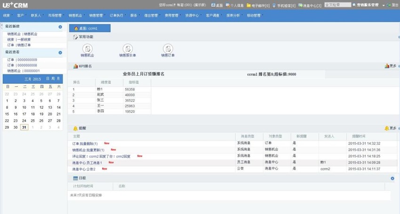Click KPI value 56358 in first row
Viewport: 400px width, 214px height.
click(x=130, y=90)
